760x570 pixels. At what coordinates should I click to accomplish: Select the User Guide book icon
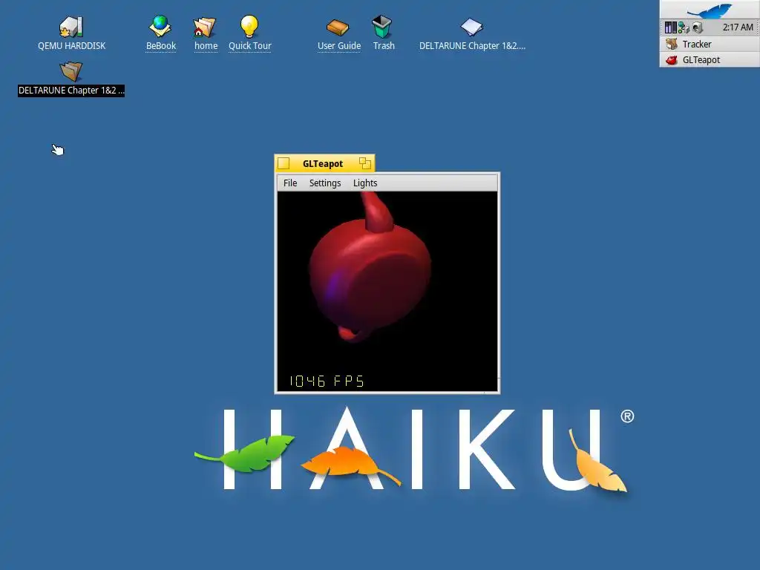coord(338,27)
